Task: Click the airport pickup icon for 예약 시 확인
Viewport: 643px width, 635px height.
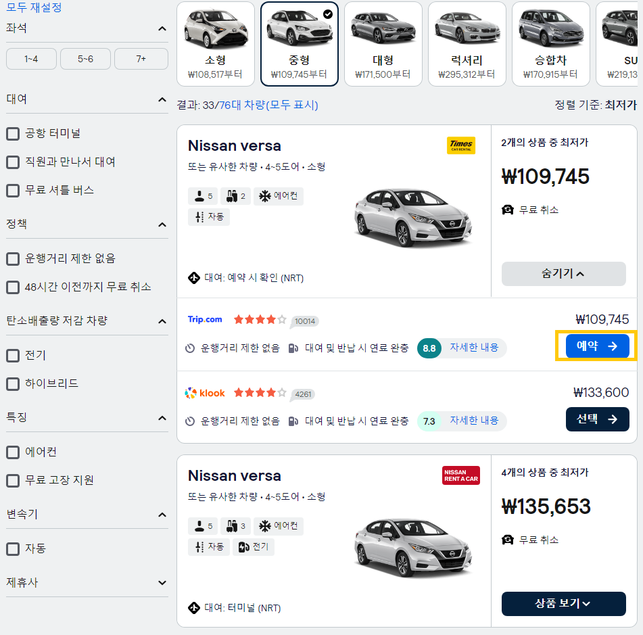Action: (x=193, y=278)
